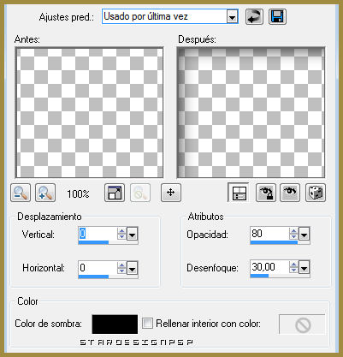The image size is (343, 357).
Task: Click the randomize parameters dice icon
Action: pos(316,193)
